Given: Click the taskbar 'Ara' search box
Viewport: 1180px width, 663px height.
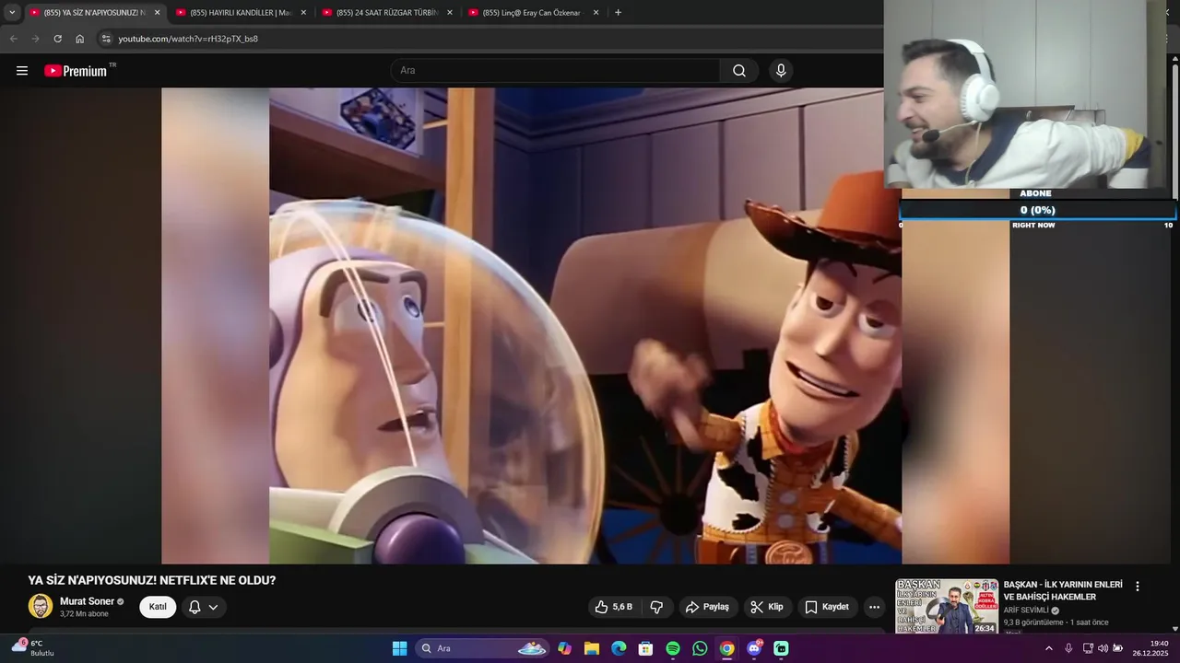Looking at the screenshot, I should (483, 648).
